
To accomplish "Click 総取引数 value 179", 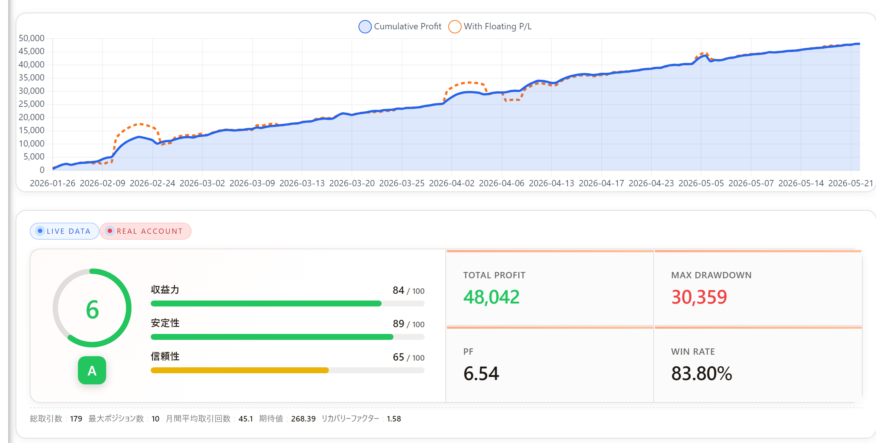I will tap(76, 419).
